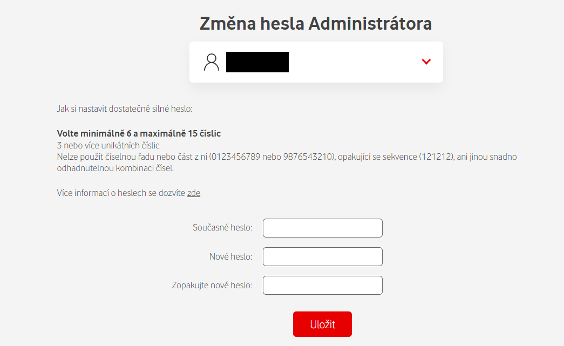
Task: Click the 'Nové heslo:' label text
Action: [x=230, y=256]
